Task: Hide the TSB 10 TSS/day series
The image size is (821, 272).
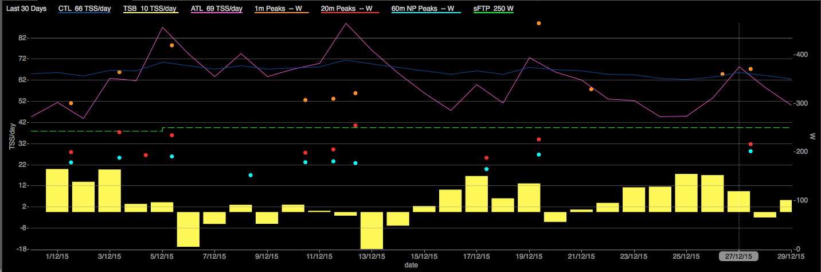Action: [x=150, y=9]
